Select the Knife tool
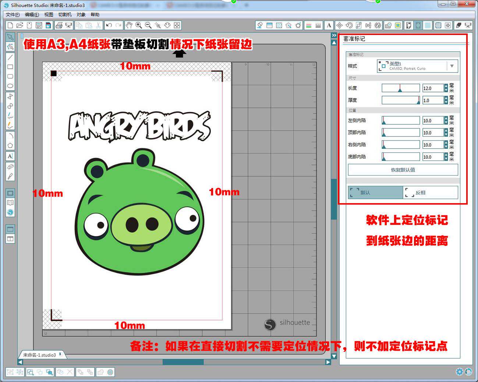 (10, 176)
